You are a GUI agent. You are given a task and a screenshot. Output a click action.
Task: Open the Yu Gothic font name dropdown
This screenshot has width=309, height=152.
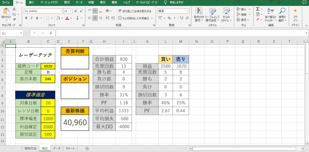click(x=61, y=11)
